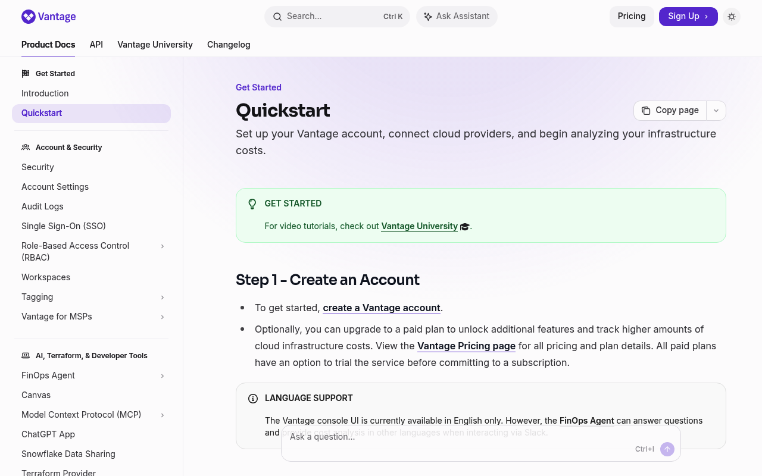
Task: Open the create a Vantage account link
Action: coord(382,308)
